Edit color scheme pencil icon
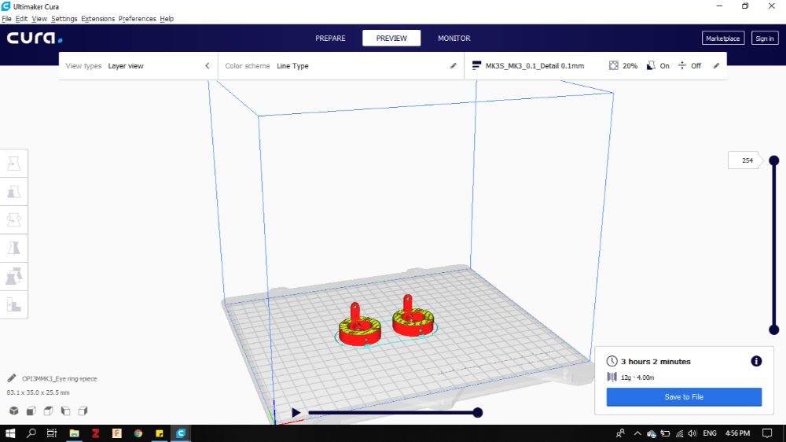This screenshot has height=442, width=786. pyautogui.click(x=454, y=66)
